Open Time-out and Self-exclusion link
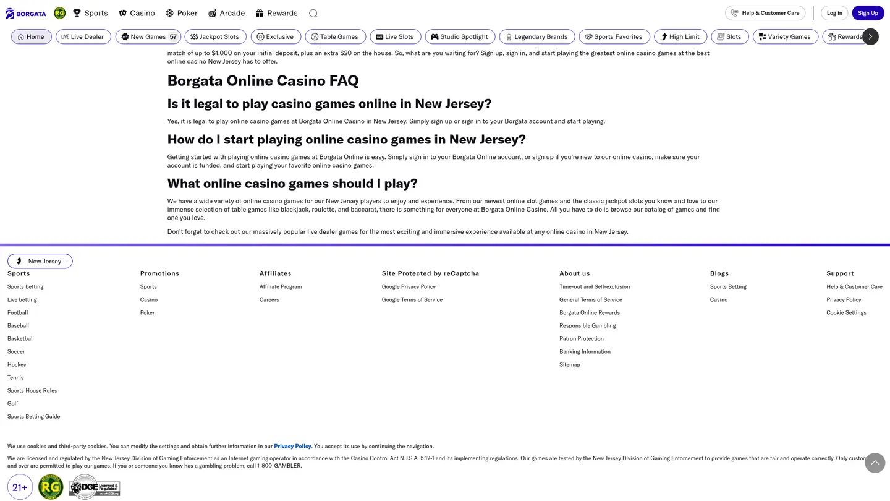Image resolution: width=890 pixels, height=501 pixels. click(x=595, y=286)
